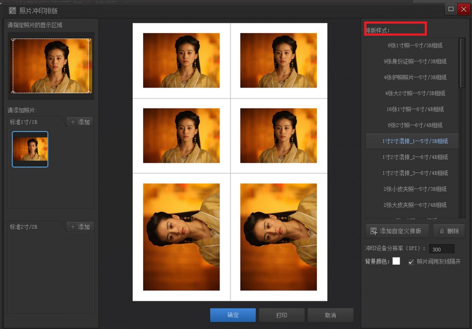The width and height of the screenshot is (472, 329).
Task: Click the blue 确定 button
Action: tap(233, 315)
